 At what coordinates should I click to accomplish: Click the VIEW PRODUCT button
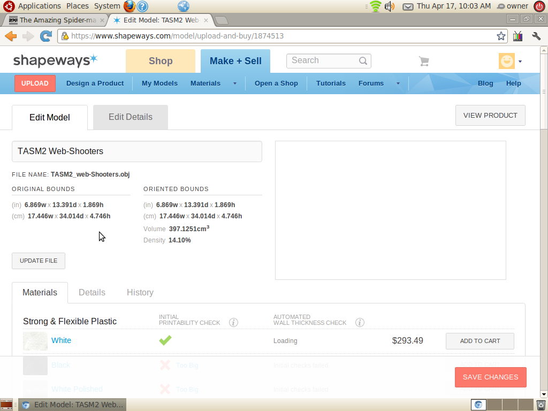point(490,116)
